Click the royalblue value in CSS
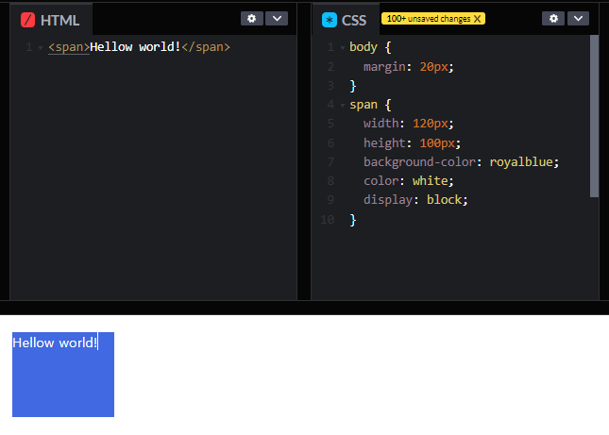Viewport: 609px width, 435px height. [521, 161]
